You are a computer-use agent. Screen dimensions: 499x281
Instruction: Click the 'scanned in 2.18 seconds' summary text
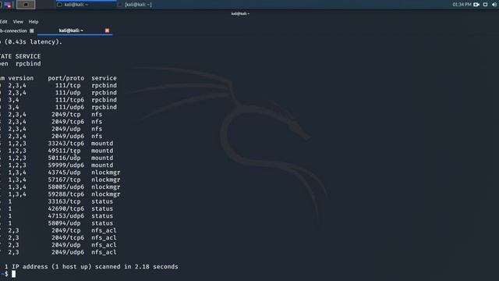(136, 267)
